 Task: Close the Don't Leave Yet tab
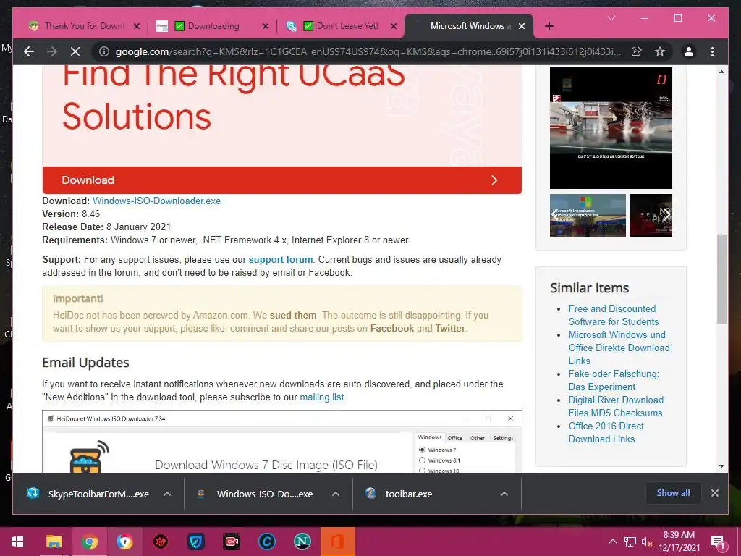tap(393, 26)
